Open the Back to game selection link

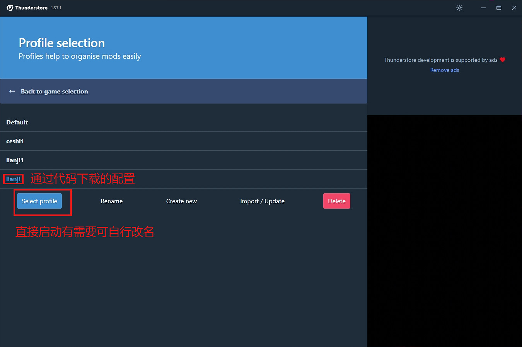click(x=54, y=91)
